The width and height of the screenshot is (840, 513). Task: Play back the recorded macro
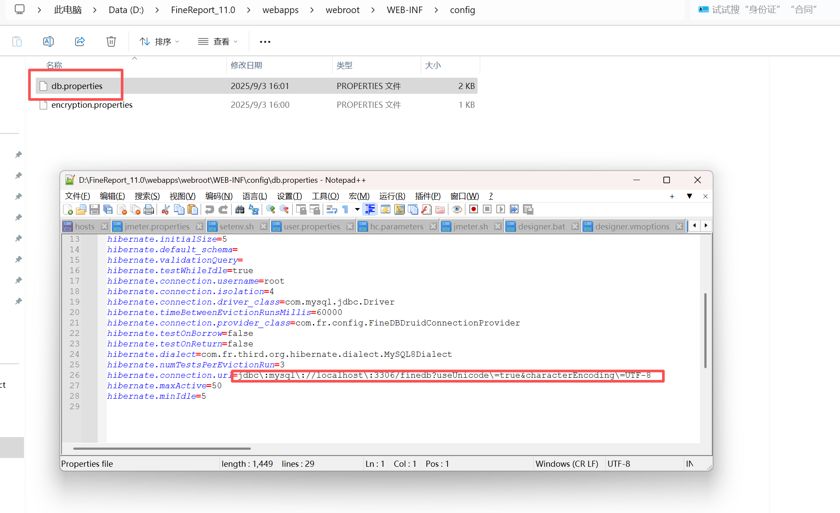point(501,209)
